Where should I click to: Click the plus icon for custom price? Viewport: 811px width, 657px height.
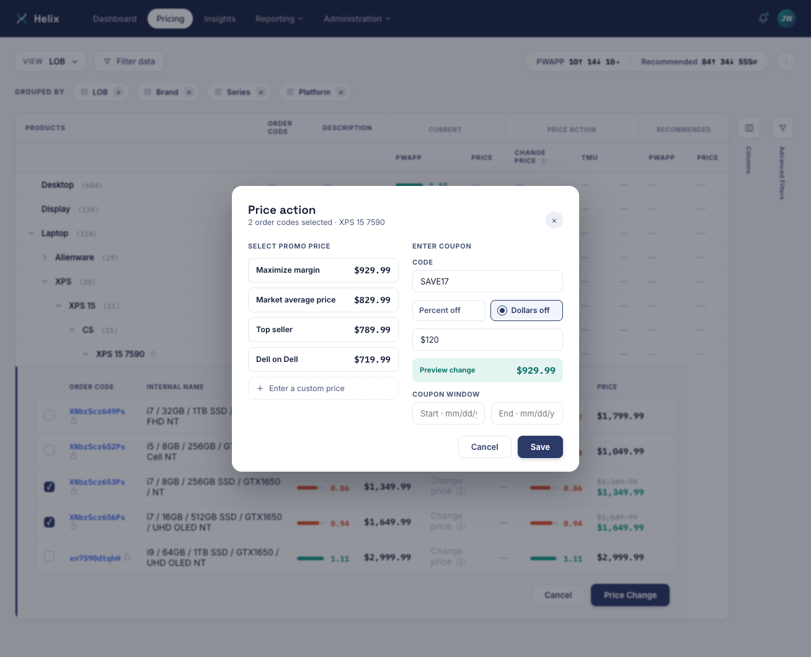click(x=260, y=389)
